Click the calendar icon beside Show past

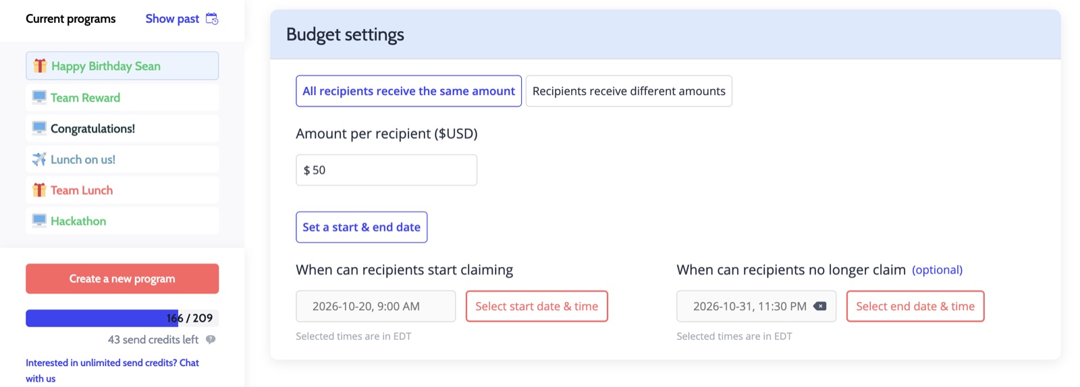click(212, 19)
